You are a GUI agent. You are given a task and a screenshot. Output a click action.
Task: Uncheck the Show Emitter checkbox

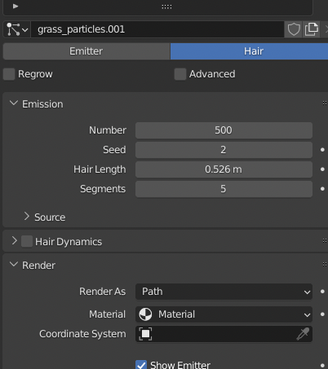click(x=141, y=365)
